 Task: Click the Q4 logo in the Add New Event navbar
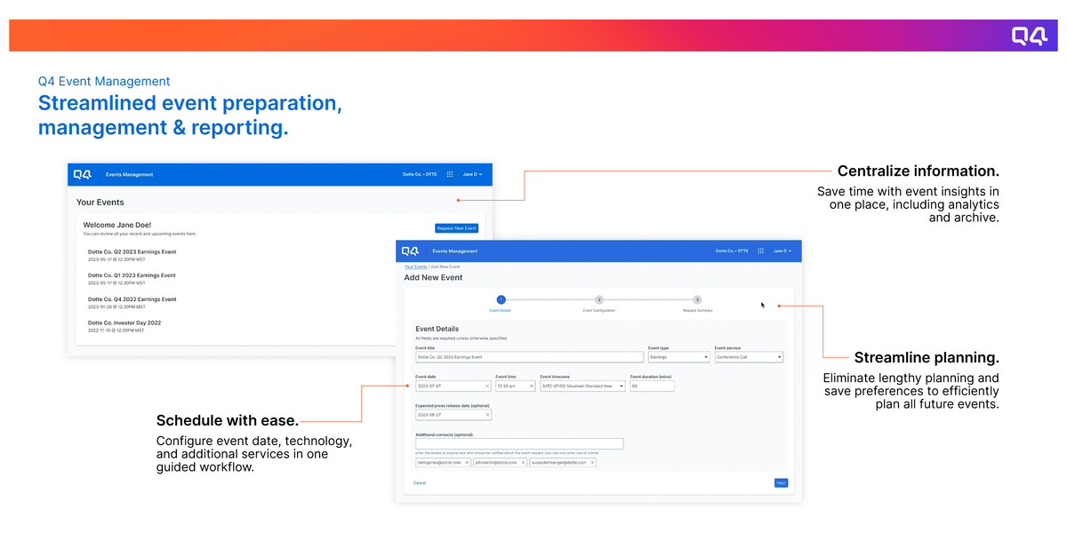tap(410, 250)
